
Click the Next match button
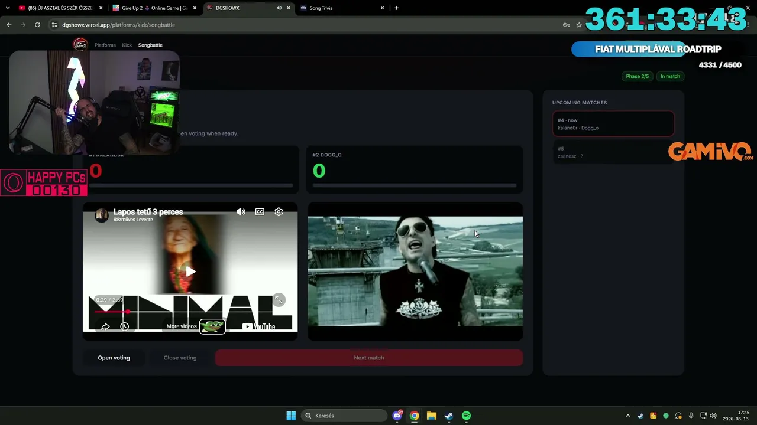pos(369,358)
